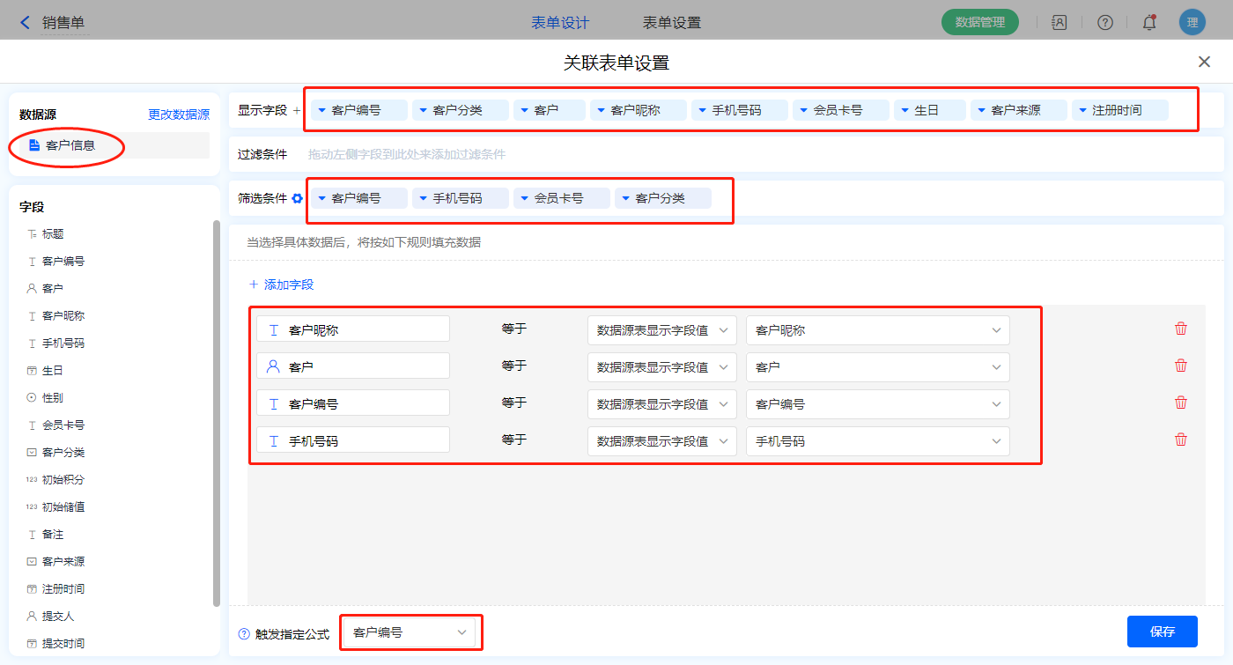Click the contacts icon in top bar
The width and height of the screenshot is (1233, 665).
[x=1059, y=23]
